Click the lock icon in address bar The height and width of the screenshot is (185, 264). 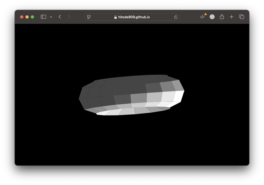(115, 17)
